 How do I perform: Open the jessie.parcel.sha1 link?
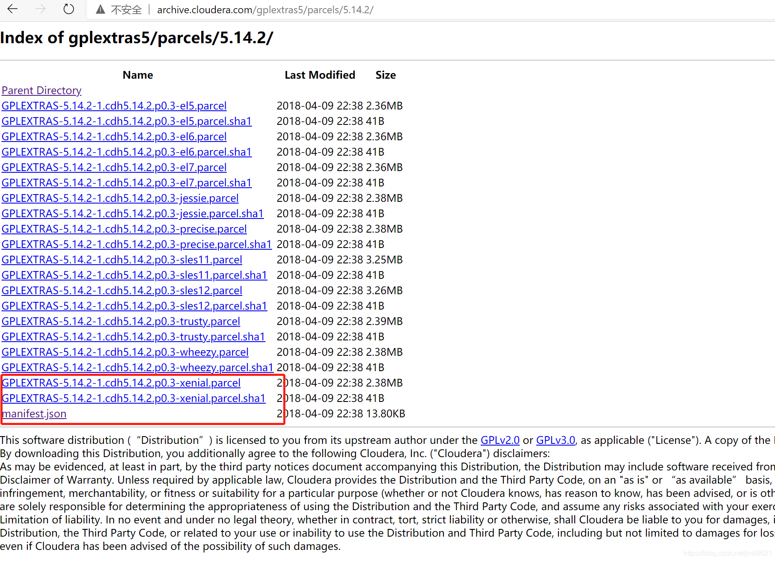[132, 214]
